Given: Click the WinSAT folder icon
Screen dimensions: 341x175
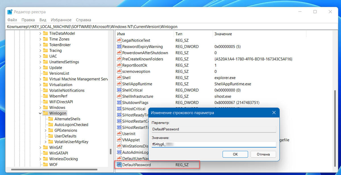Looking at the screenshot, I should (x=45, y=147).
